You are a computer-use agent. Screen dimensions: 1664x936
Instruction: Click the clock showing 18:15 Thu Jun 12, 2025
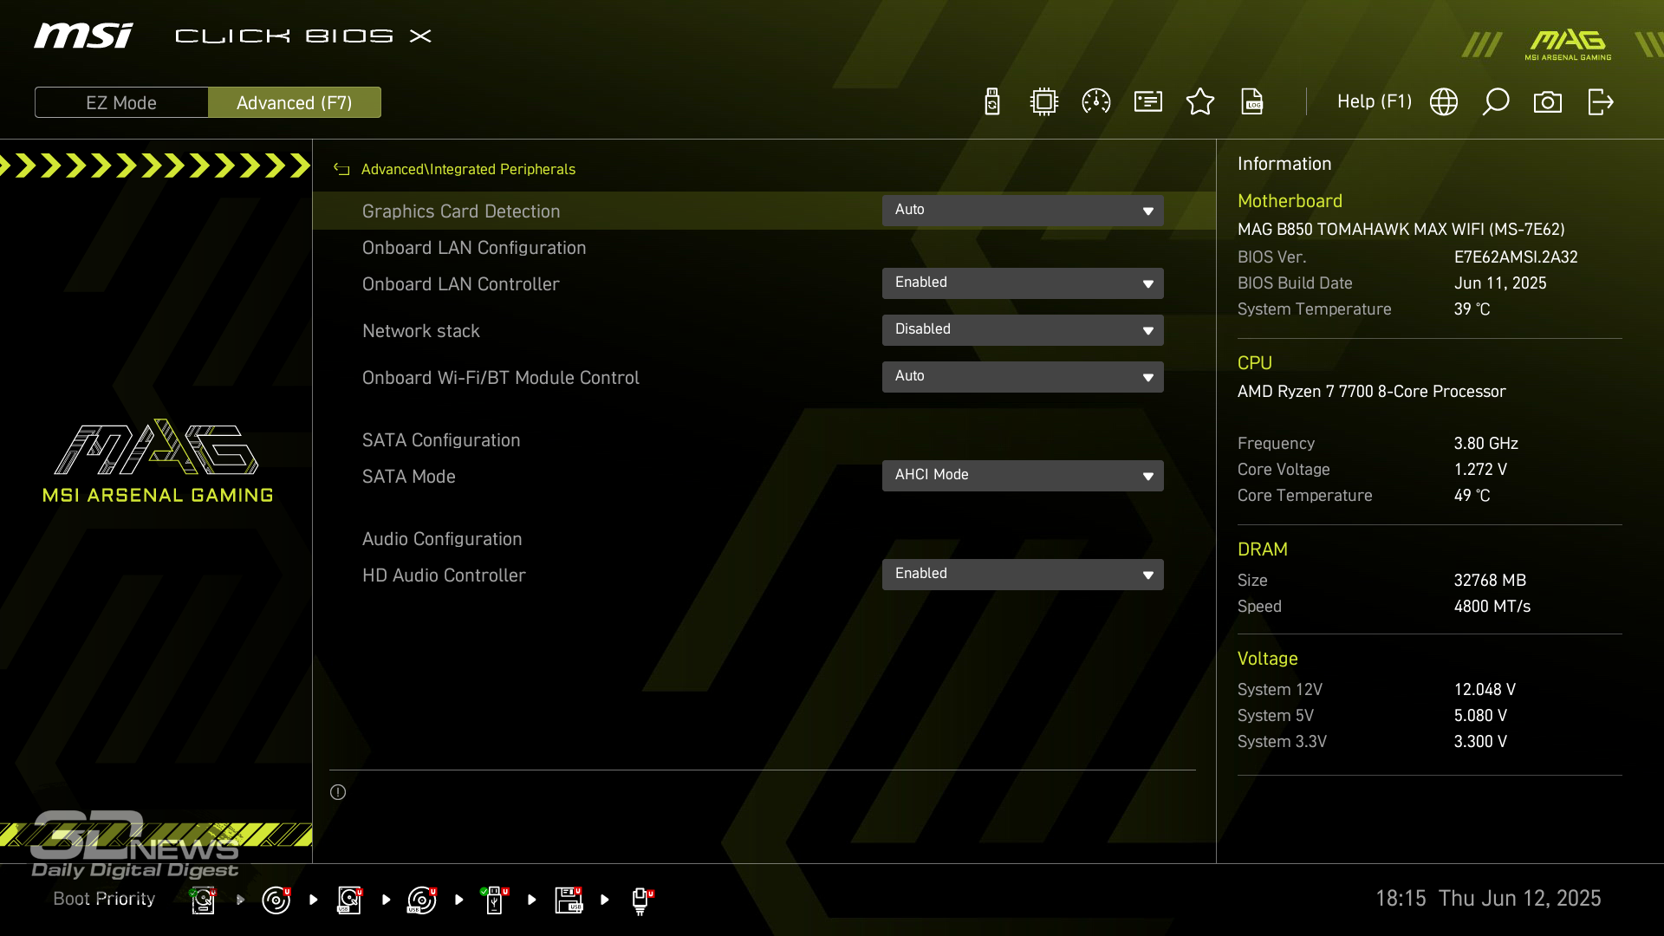click(x=1488, y=899)
